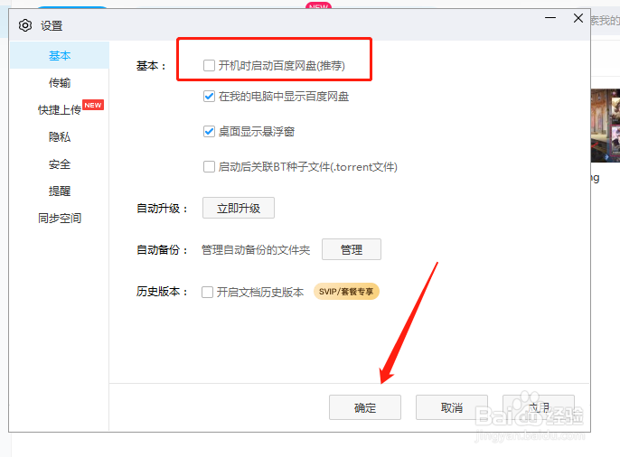Confirm settings with 确定 button
This screenshot has width=620, height=457.
point(365,407)
